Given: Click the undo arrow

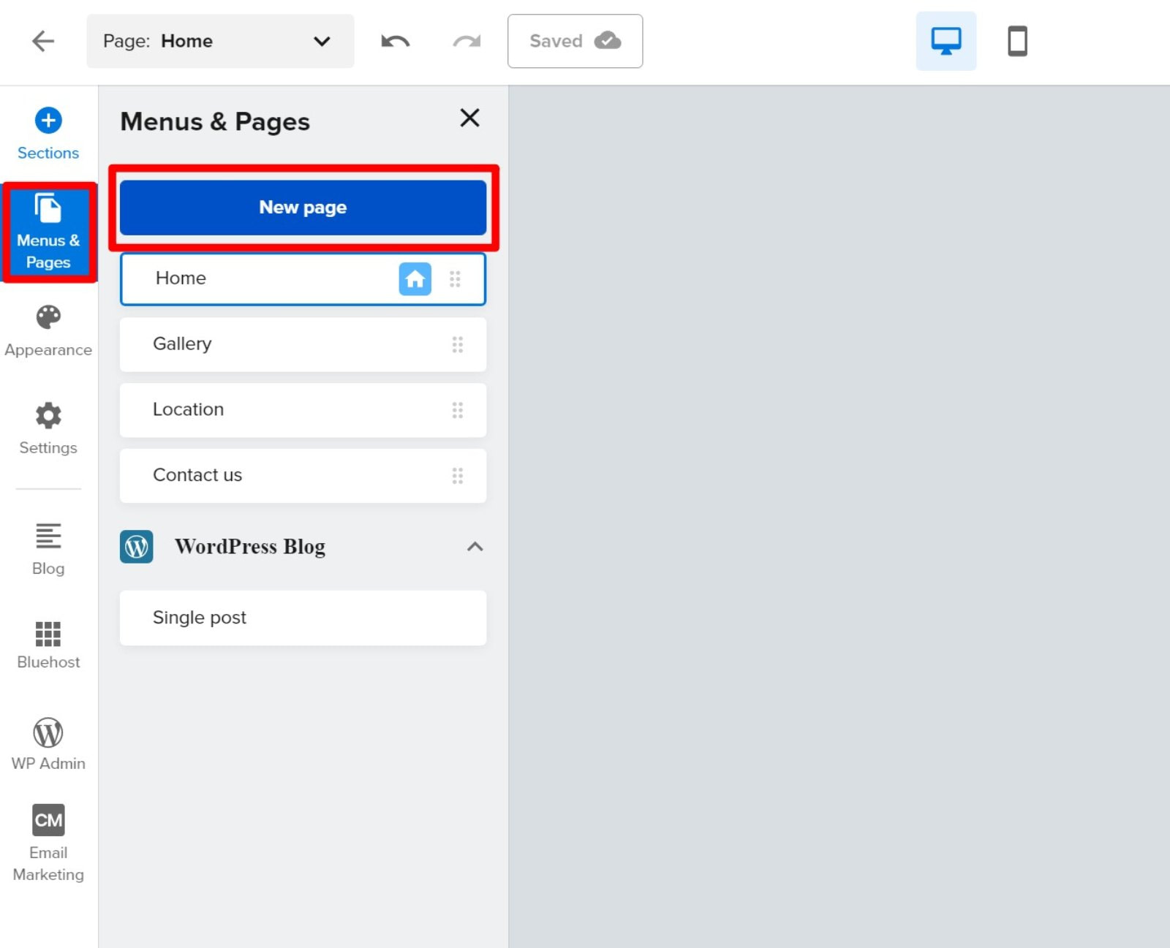Looking at the screenshot, I should 394,41.
